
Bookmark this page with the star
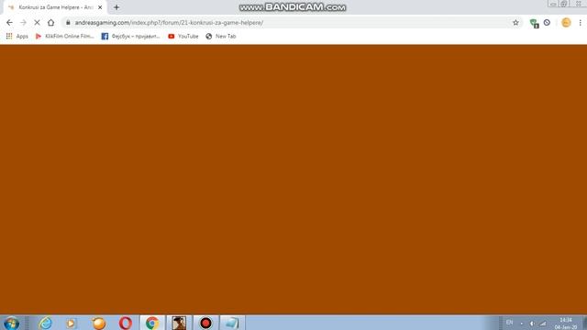coord(515,22)
